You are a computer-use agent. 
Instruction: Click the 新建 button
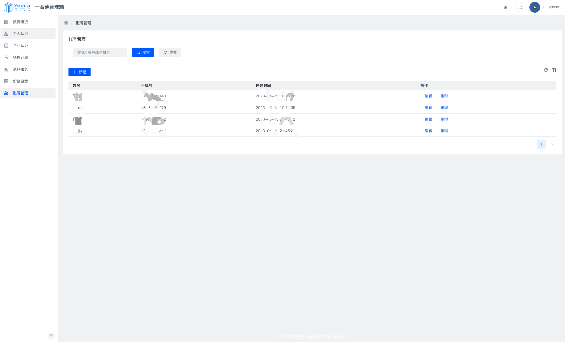[79, 72]
